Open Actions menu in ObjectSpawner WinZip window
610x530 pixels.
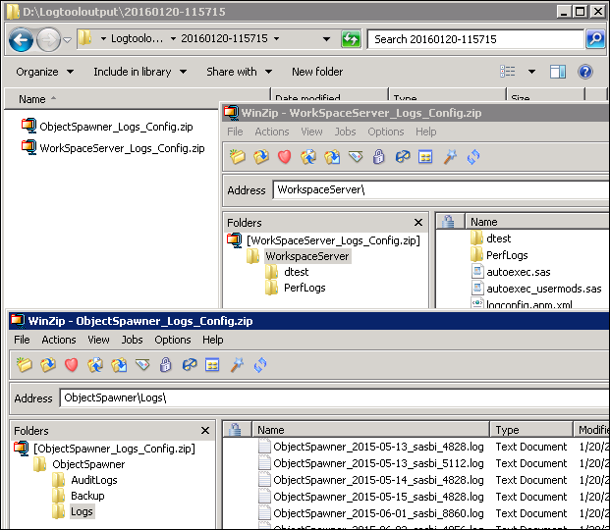[x=59, y=340]
